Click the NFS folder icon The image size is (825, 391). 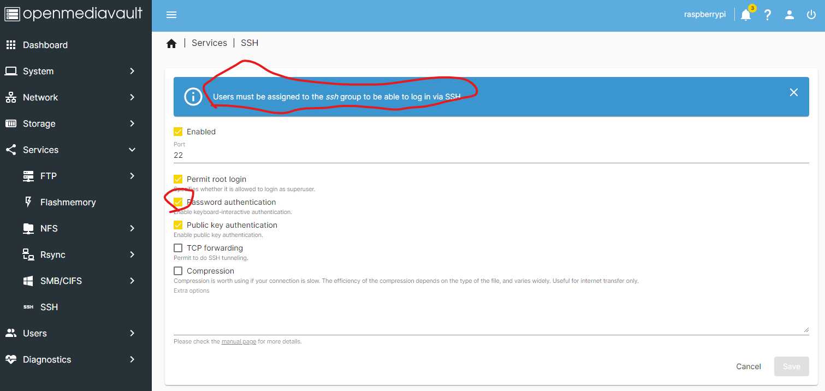pyautogui.click(x=28, y=228)
